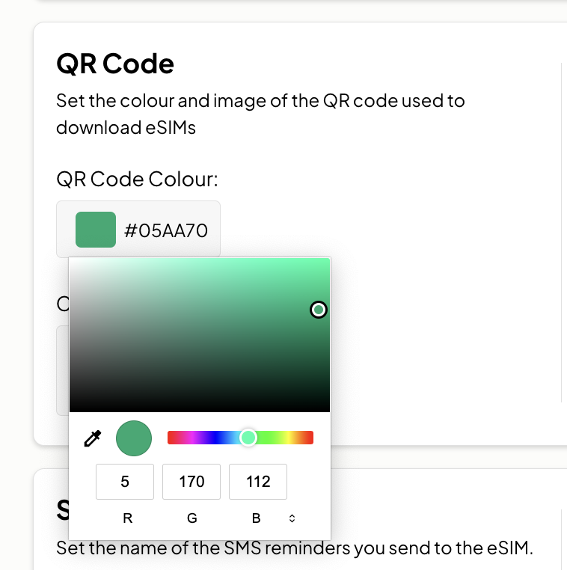Pick a color with the eyedropper tool
Viewport: 567px width, 570px height.
click(93, 438)
